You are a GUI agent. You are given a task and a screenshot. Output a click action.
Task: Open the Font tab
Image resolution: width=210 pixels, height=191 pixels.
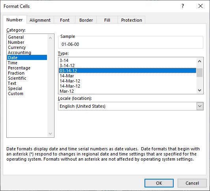click(x=65, y=20)
